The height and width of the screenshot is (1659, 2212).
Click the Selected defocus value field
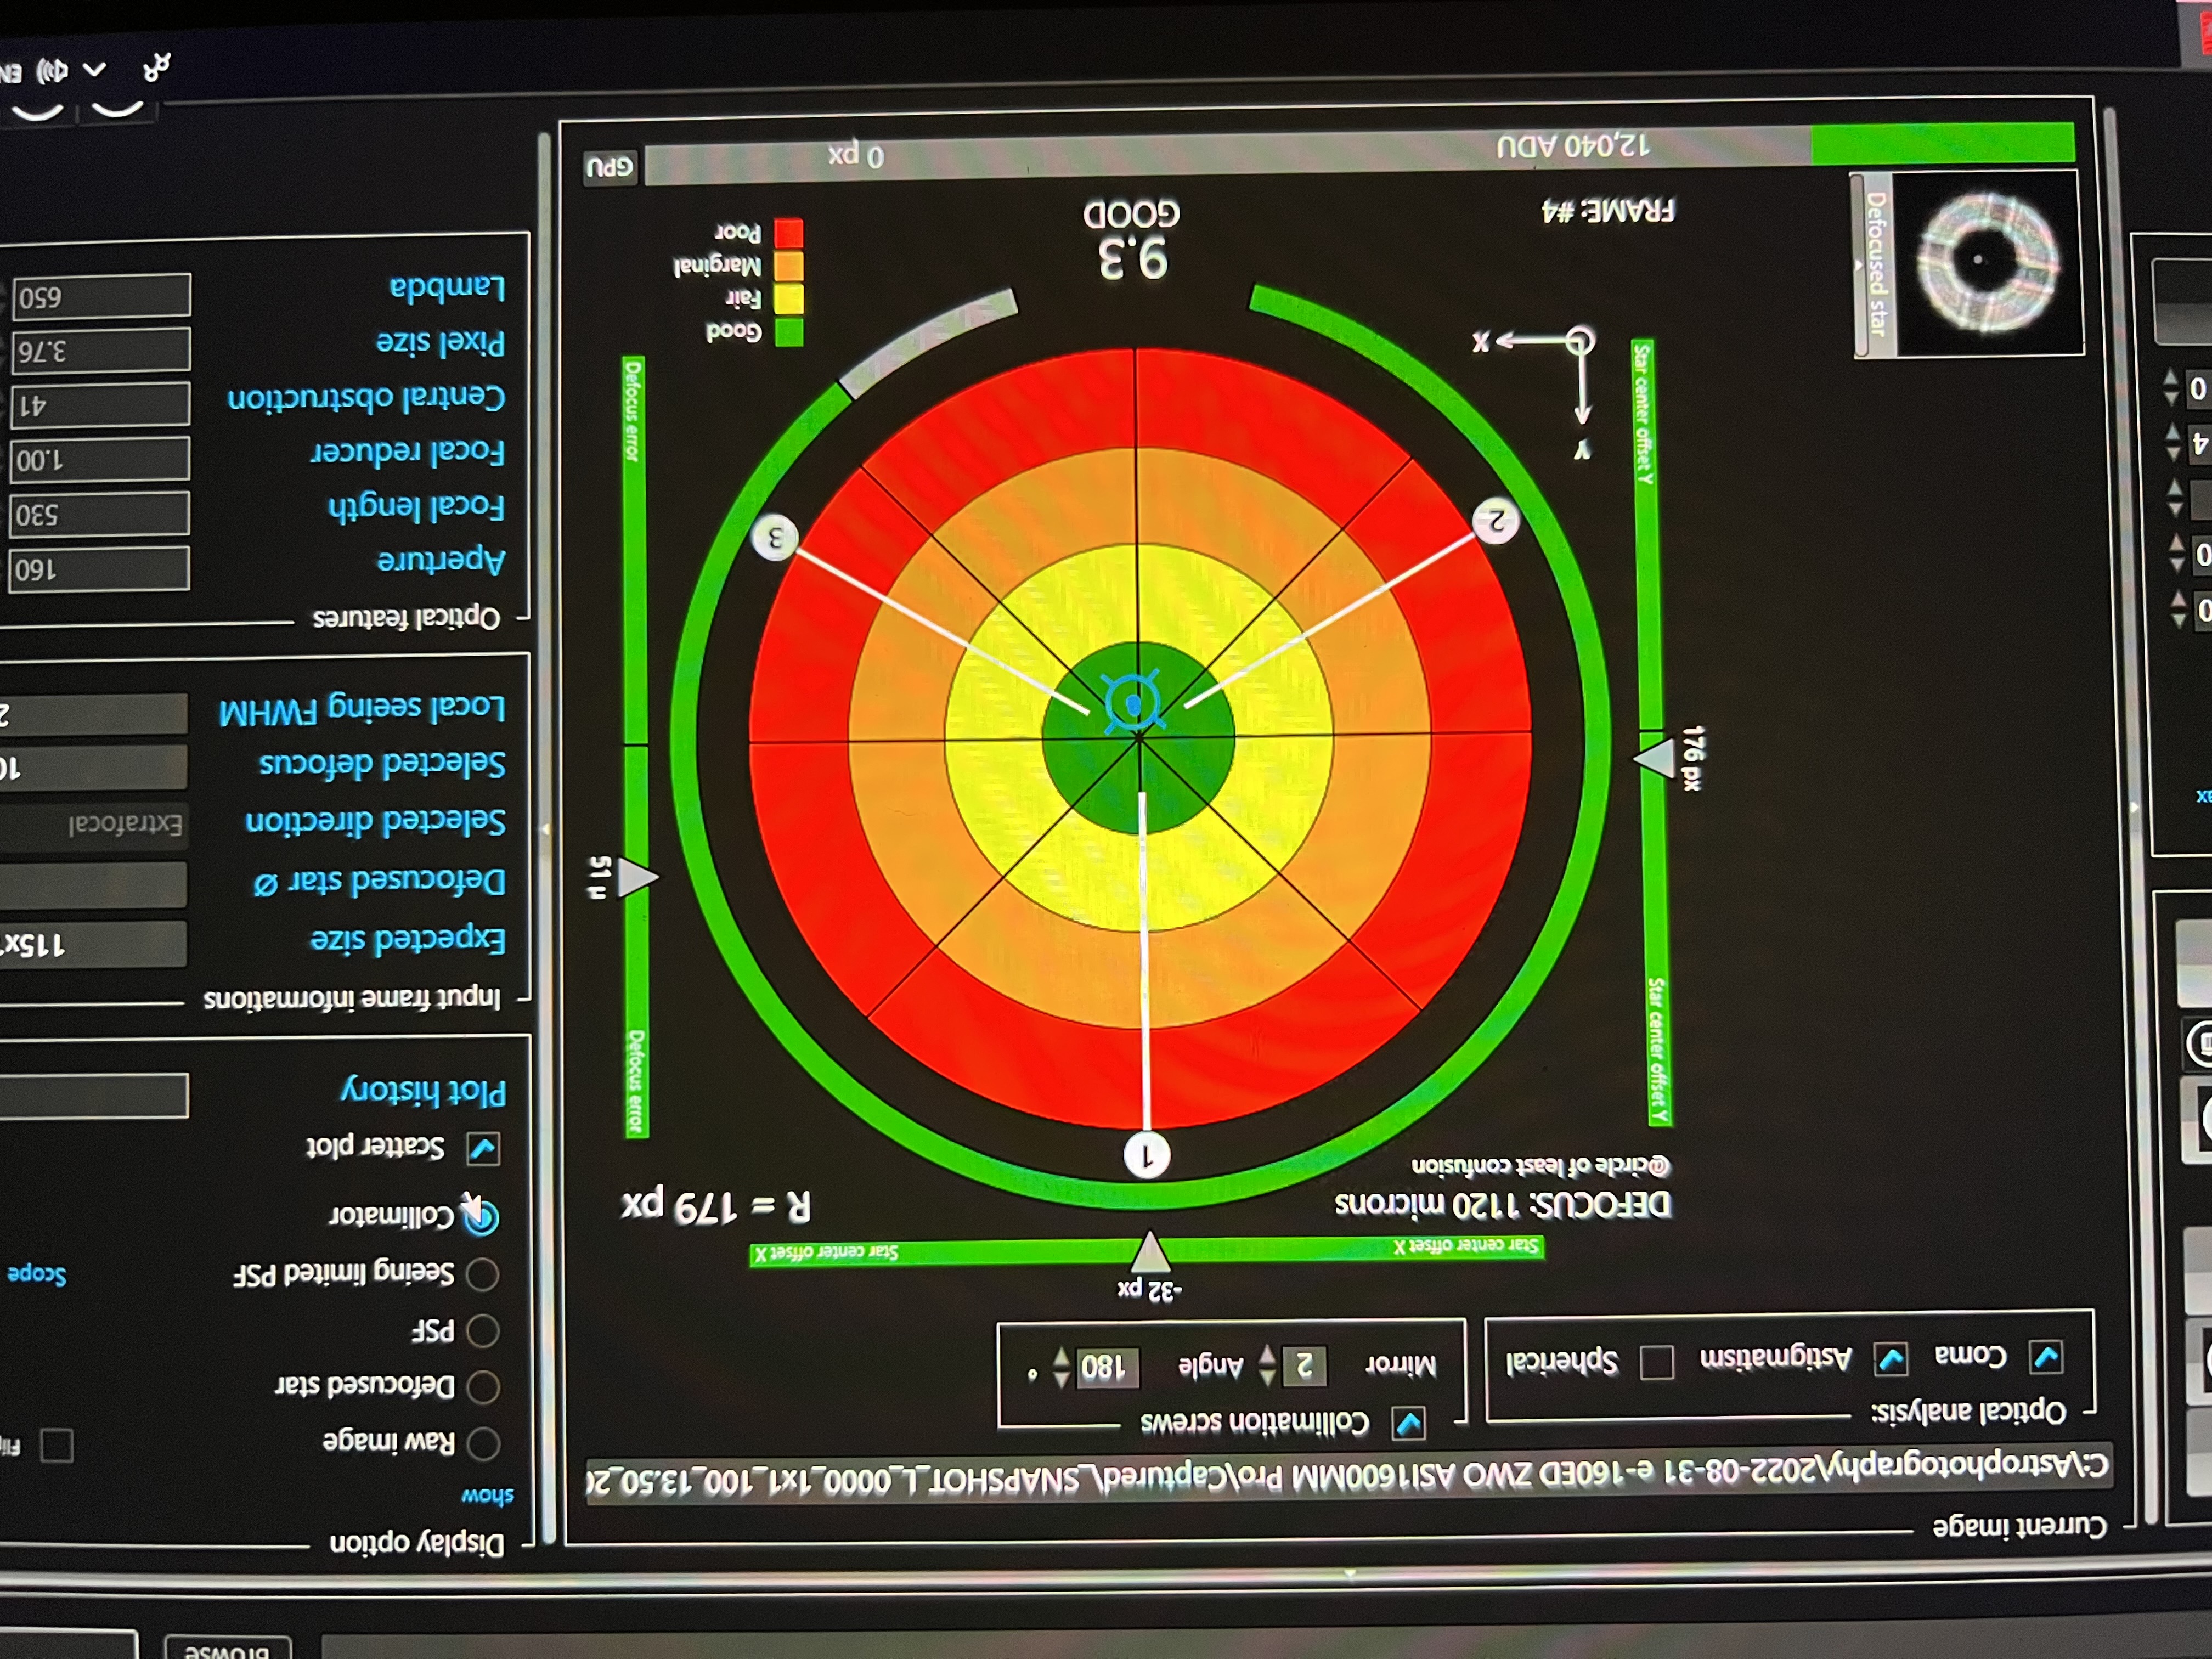pyautogui.click(x=94, y=767)
